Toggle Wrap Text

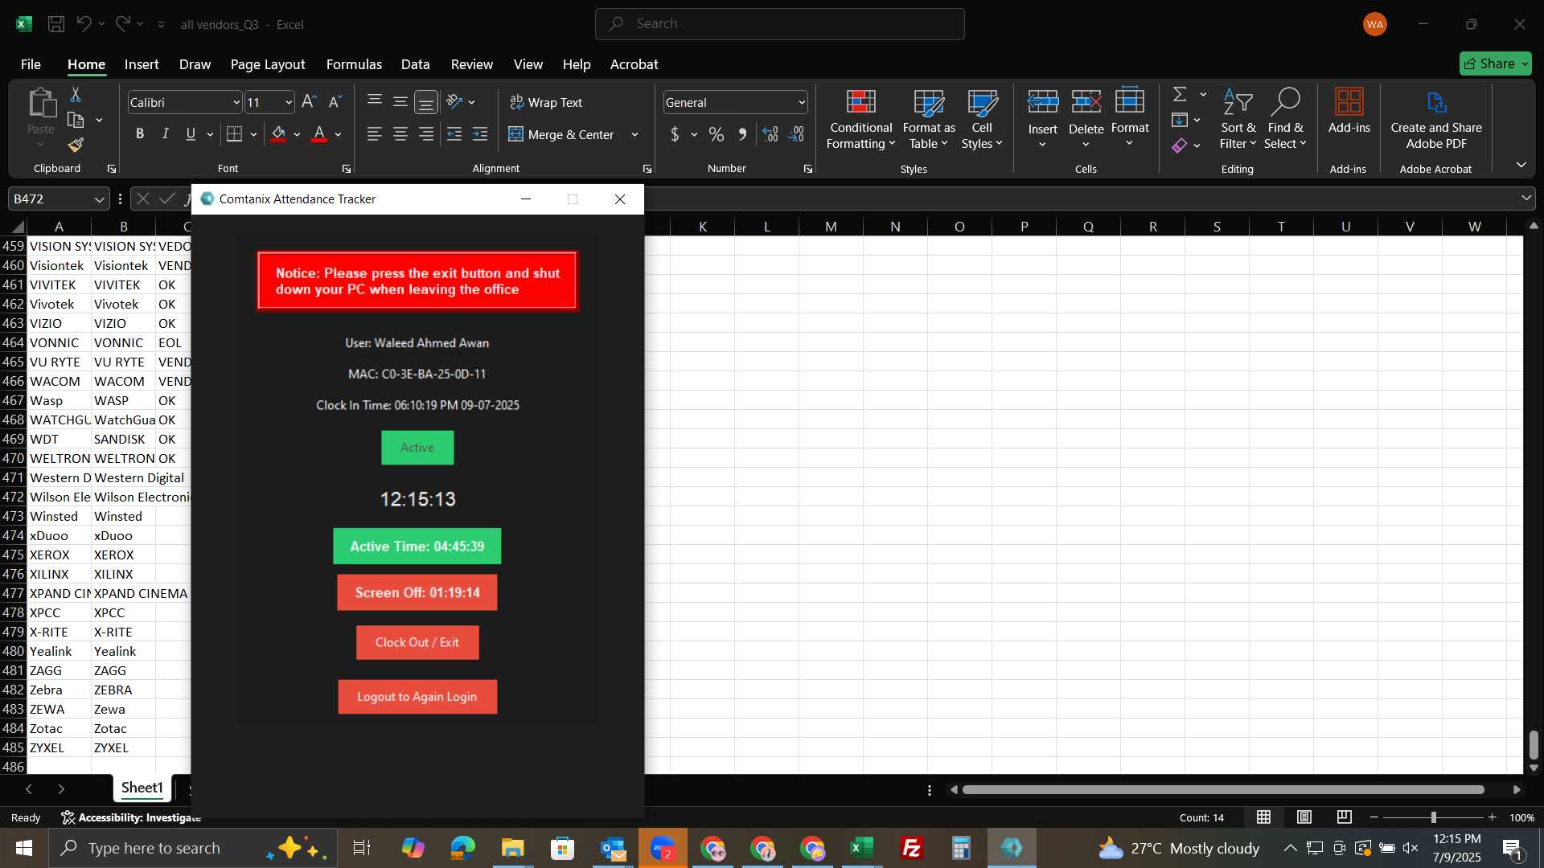(x=546, y=102)
